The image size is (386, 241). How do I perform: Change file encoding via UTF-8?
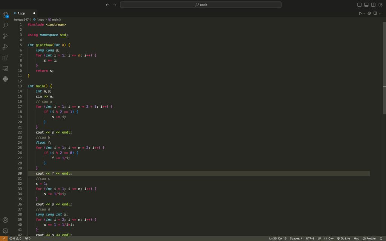pos(310,238)
